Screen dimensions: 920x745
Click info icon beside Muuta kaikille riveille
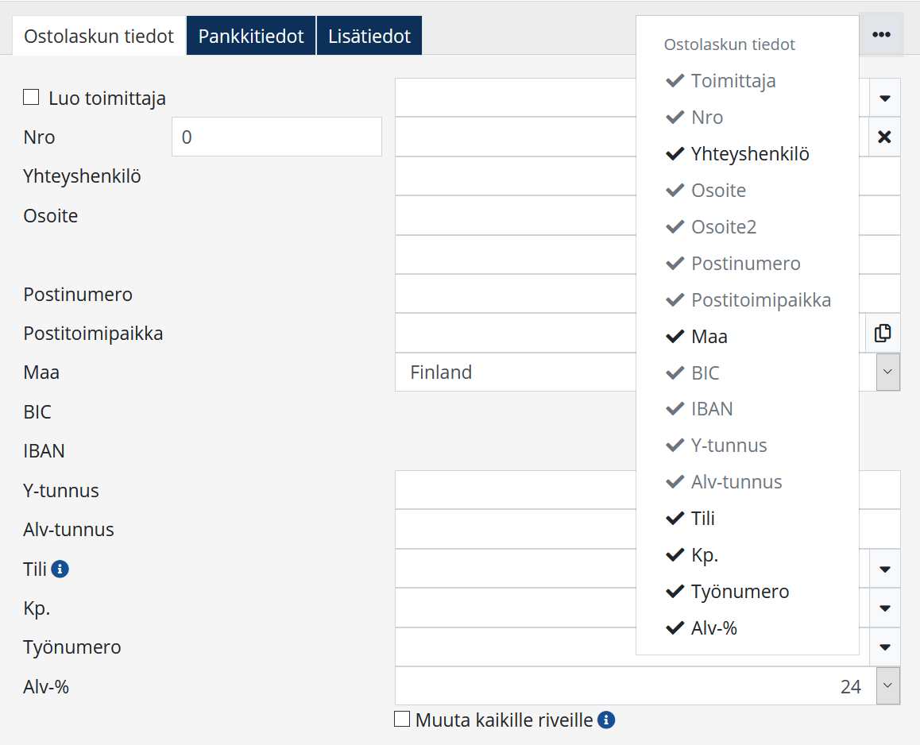[x=606, y=720]
